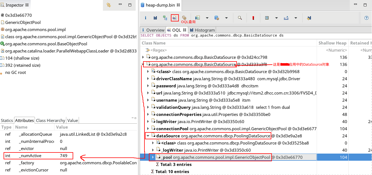Click the red exclamation run-query icon
This screenshot has height=175, width=372.
click(x=253, y=18)
